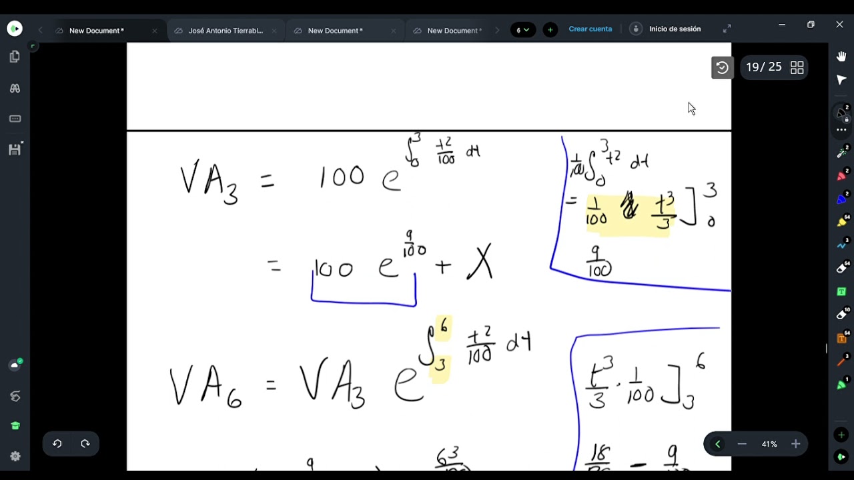Select the first eraser with badge 64

[x=842, y=268]
